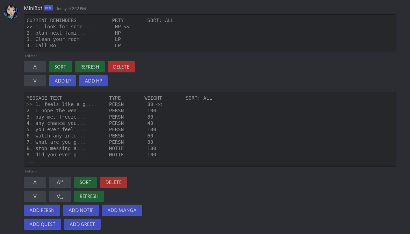Open the MiniBot username profile
Image resolution: width=410 pixels, height=234 pixels.
point(33,8)
